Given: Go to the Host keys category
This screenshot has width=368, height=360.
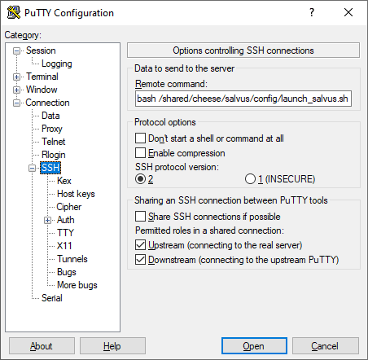Looking at the screenshot, I should click(x=76, y=194).
